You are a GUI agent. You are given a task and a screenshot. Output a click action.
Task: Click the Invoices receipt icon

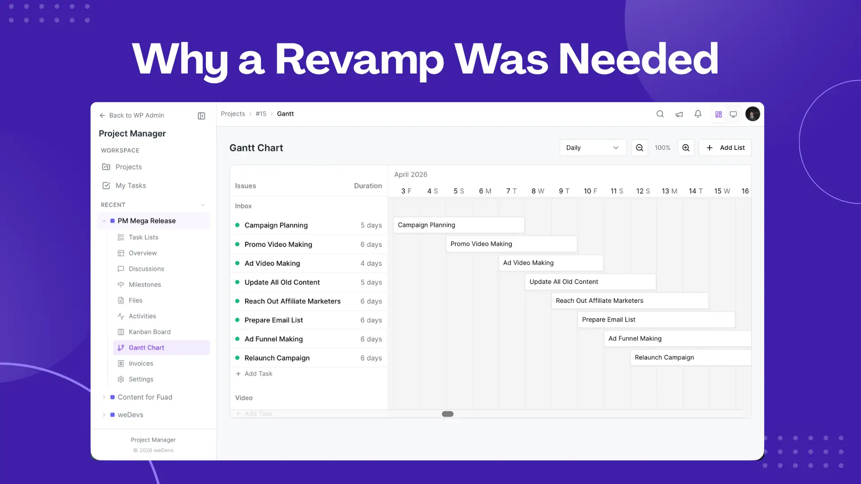pos(121,363)
